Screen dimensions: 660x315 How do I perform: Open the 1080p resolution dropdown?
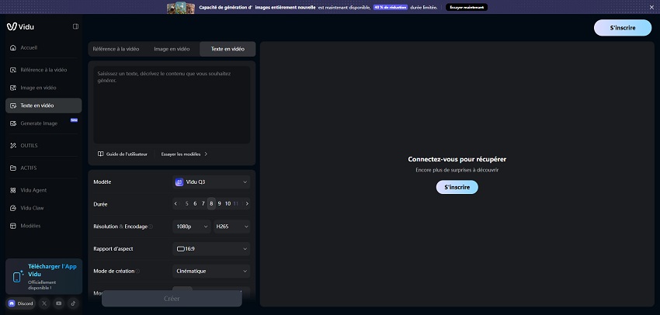pyautogui.click(x=192, y=227)
